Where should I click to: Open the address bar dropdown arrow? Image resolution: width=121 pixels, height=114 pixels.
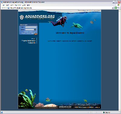113,8
